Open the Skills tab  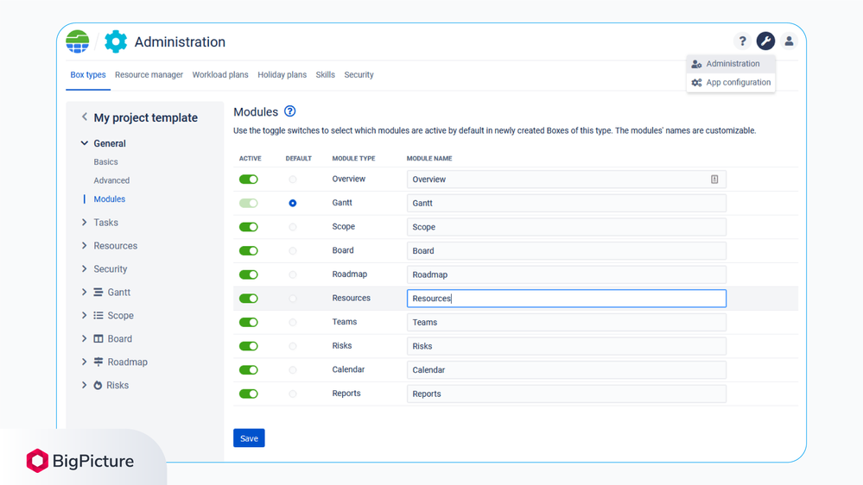(326, 75)
